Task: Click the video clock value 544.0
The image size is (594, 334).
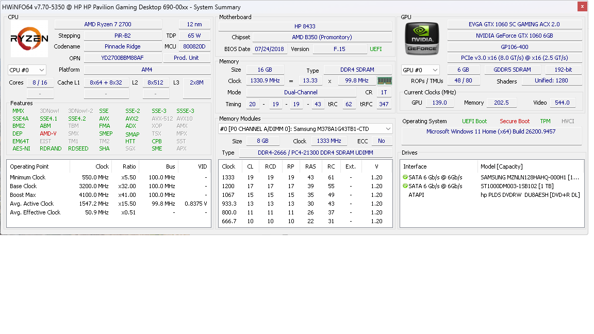Action: [562, 103]
